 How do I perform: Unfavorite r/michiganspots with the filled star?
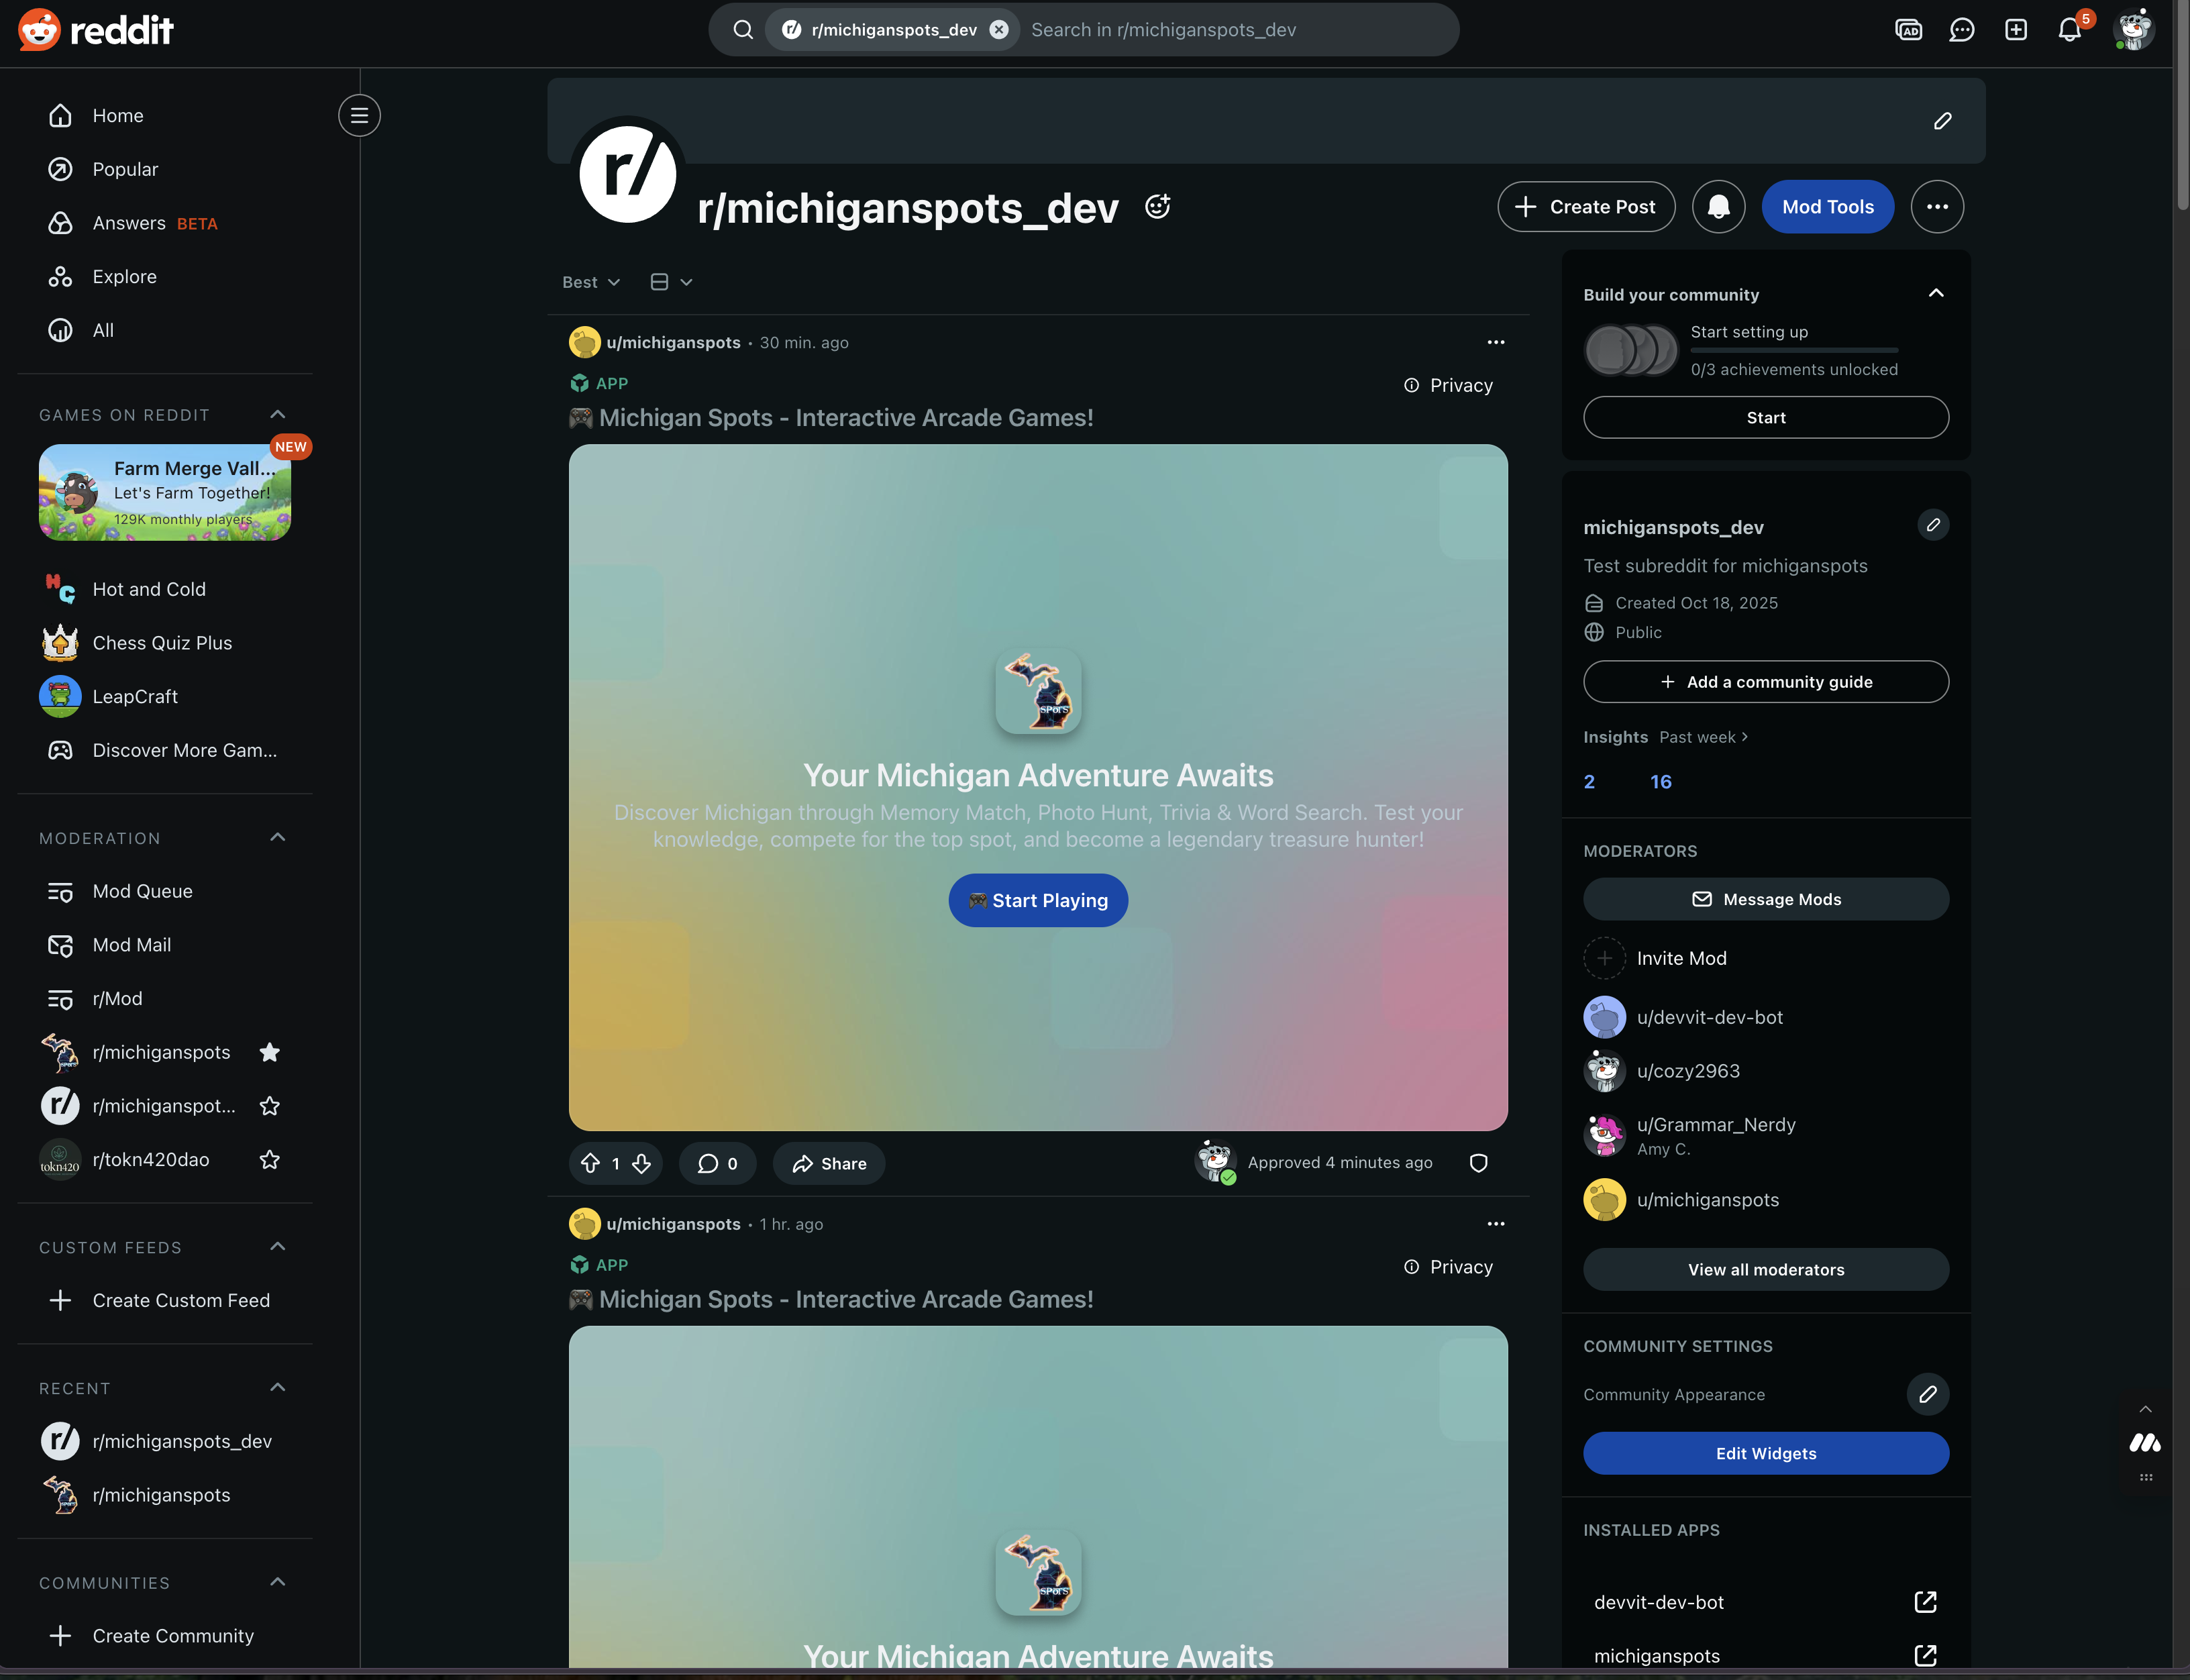coord(269,1052)
